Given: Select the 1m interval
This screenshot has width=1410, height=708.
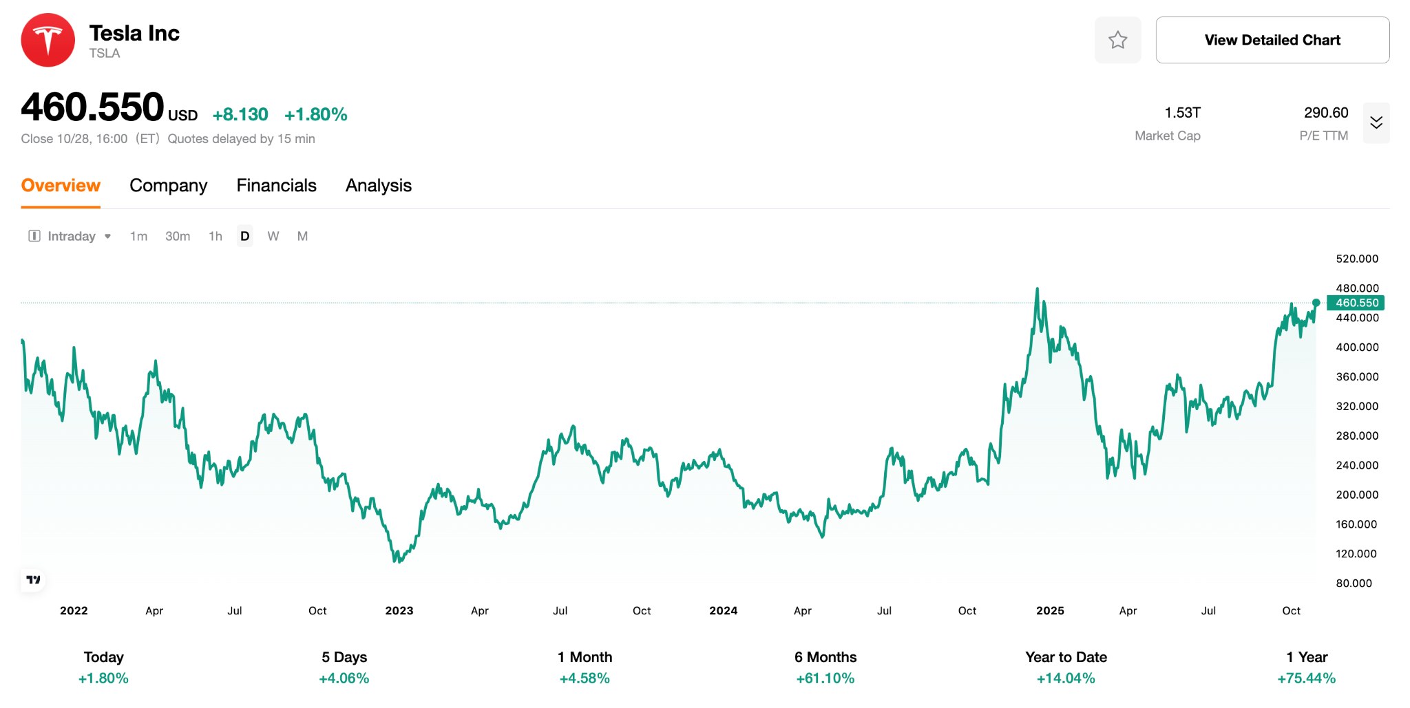Looking at the screenshot, I should tap(138, 236).
